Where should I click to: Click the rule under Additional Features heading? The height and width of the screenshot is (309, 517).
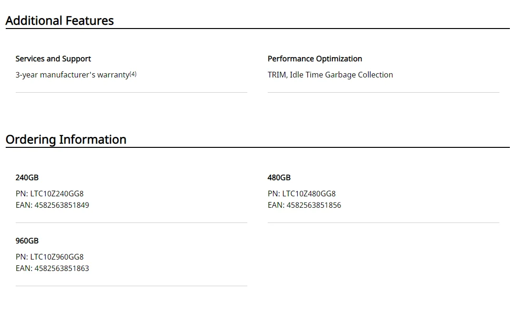point(257,29)
